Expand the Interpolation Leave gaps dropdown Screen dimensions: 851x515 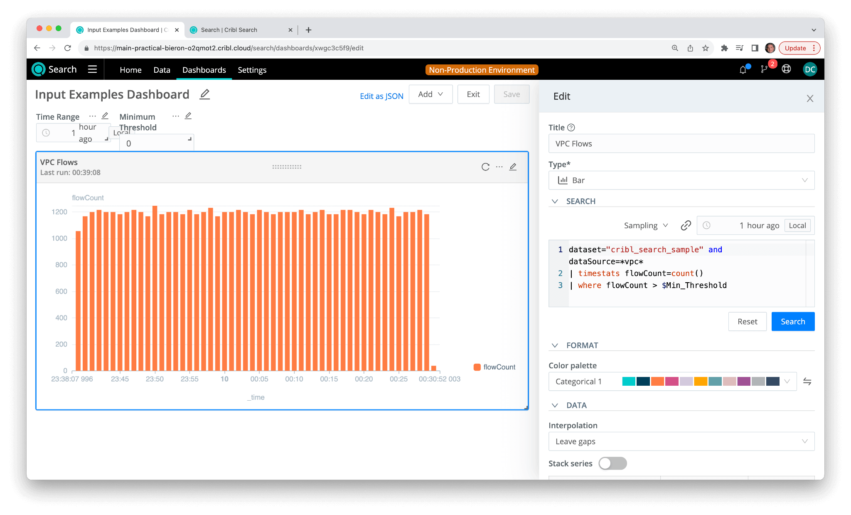(x=681, y=441)
